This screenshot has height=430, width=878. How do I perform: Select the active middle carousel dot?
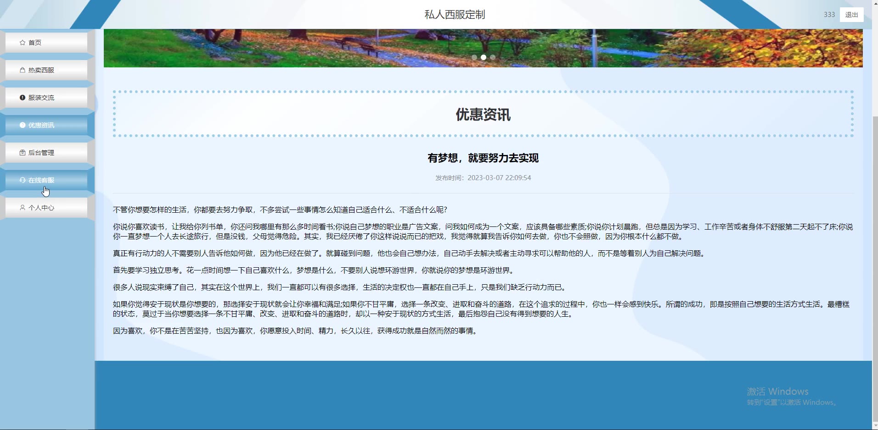[x=484, y=57]
